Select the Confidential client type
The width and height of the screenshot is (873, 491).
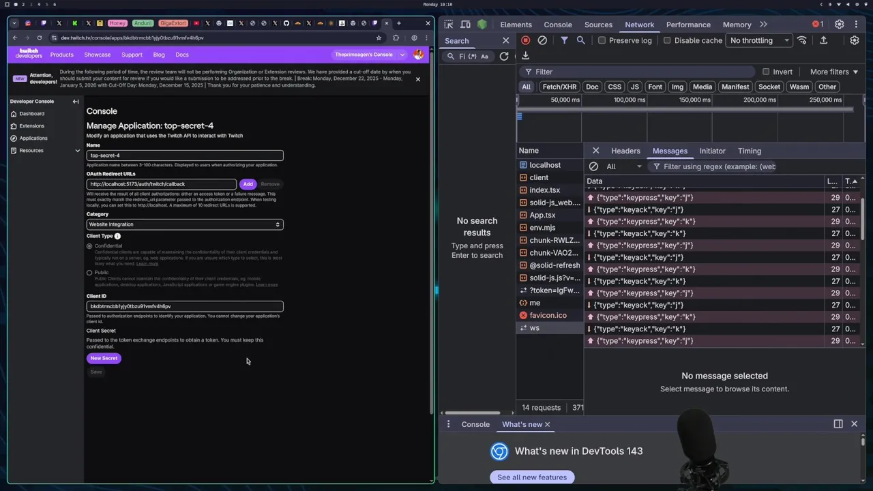click(89, 246)
